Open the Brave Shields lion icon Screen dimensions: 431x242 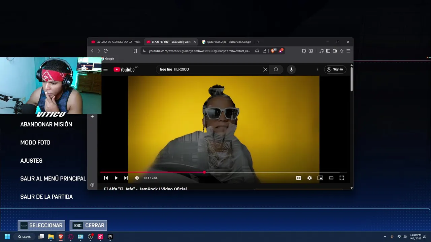tap(273, 51)
